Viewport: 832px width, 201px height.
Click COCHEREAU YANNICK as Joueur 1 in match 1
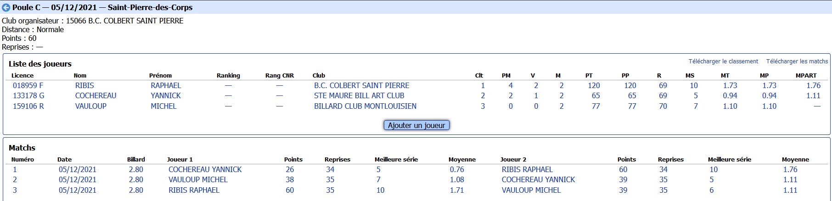coord(205,169)
